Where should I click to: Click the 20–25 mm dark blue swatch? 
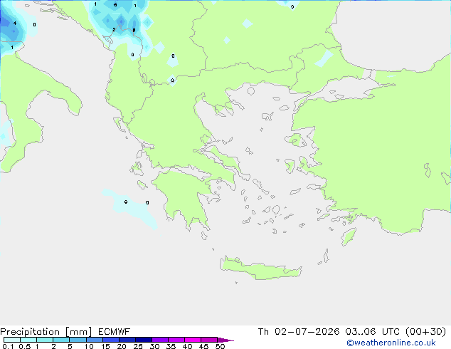coord(127,340)
